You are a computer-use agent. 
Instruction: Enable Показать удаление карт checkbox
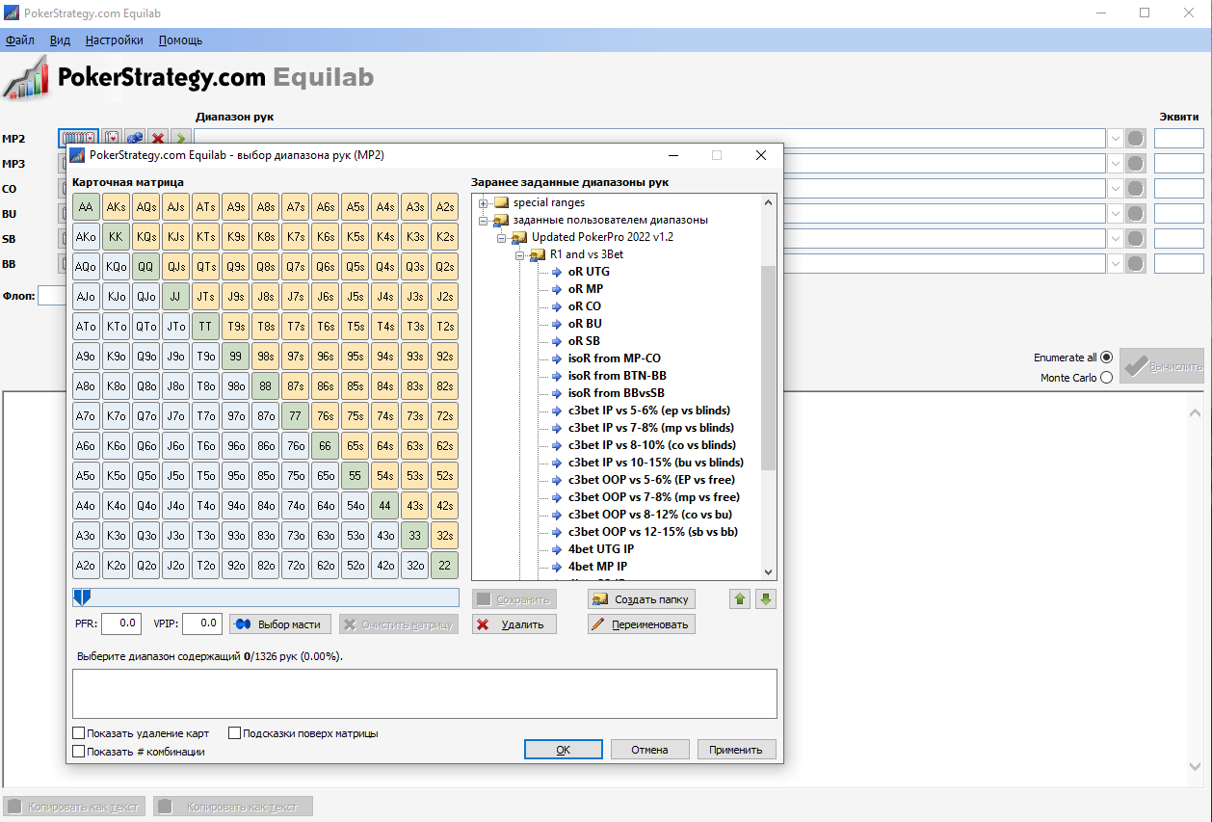pos(79,733)
